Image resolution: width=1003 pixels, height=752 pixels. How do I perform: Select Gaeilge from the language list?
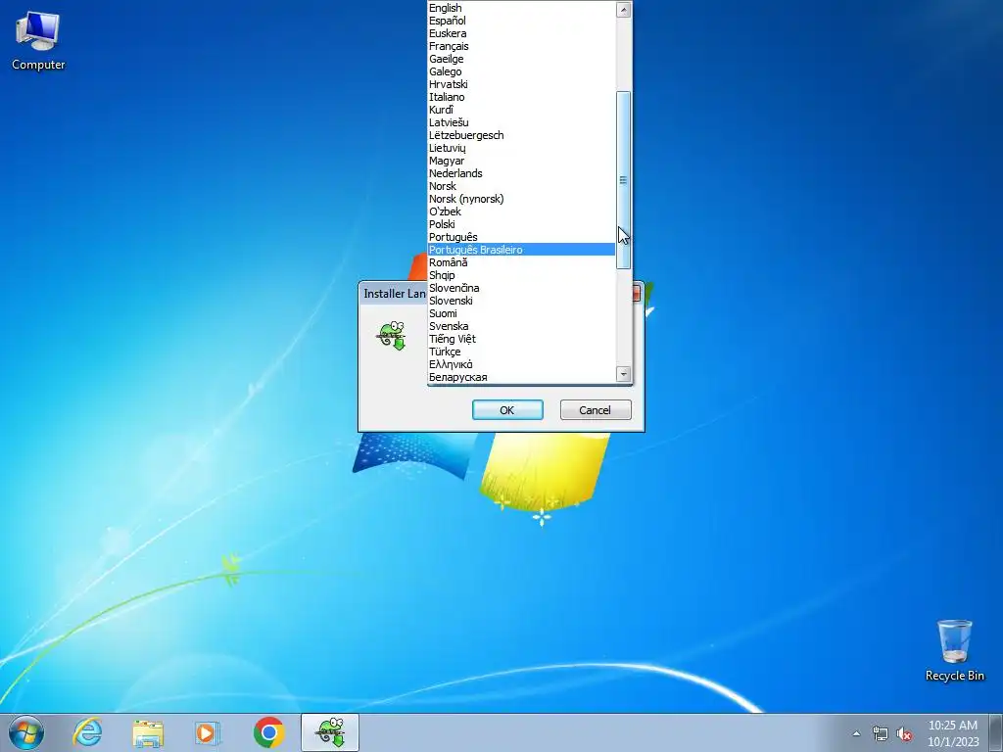coord(521,59)
